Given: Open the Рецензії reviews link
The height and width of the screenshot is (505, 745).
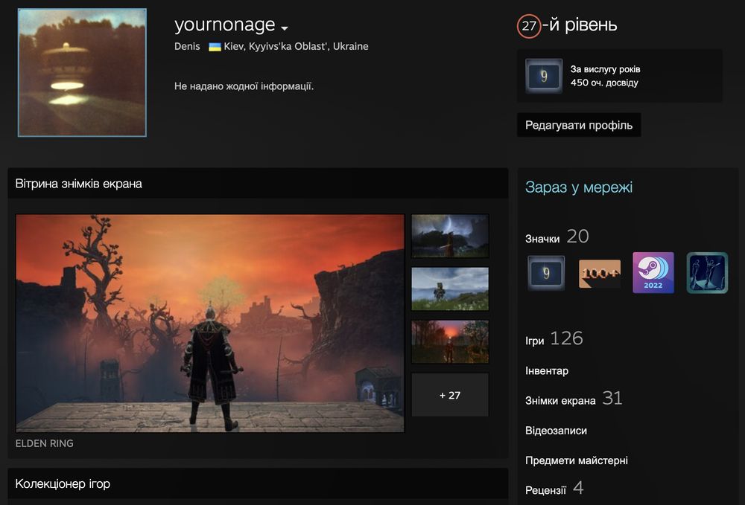Looking at the screenshot, I should 545,490.
